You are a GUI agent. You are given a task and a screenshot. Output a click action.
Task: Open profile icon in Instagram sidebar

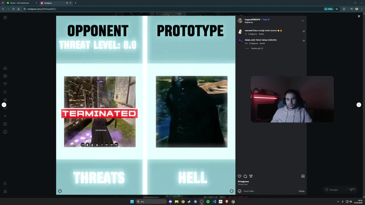pyautogui.click(x=5, y=132)
